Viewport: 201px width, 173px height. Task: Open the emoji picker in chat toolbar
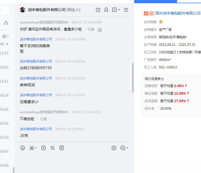pyautogui.click(x=23, y=148)
